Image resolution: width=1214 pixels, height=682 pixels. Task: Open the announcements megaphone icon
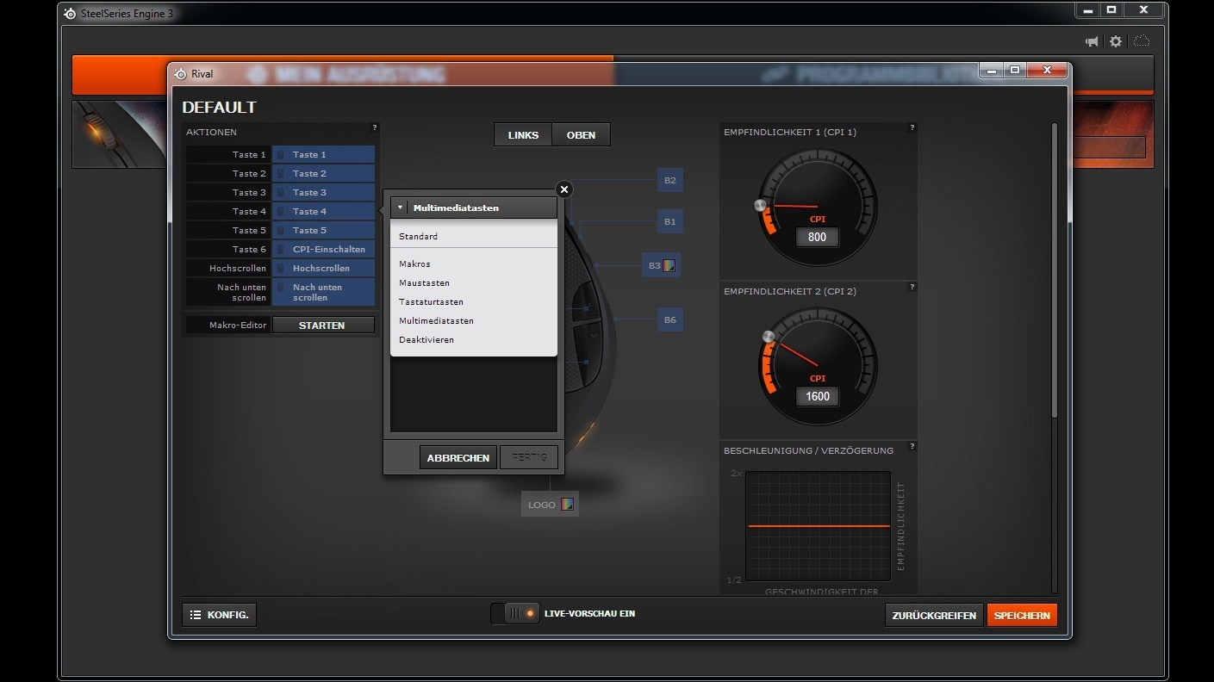tap(1092, 41)
